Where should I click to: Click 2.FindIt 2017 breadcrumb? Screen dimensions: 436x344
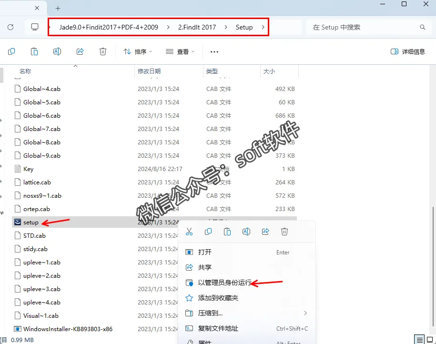click(197, 27)
